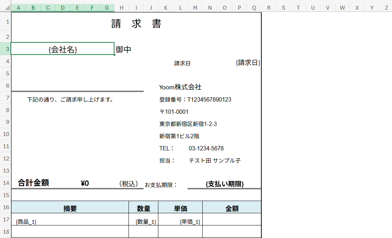The height and width of the screenshot is (238, 392).
Task: Select the {商品_1} item cell
Action: pyautogui.click(x=26, y=222)
